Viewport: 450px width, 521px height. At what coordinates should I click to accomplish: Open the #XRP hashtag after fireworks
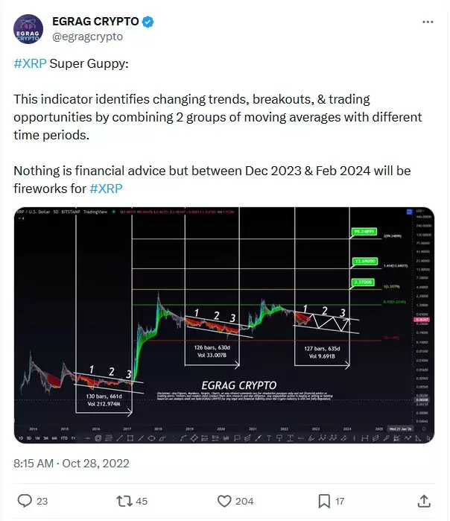coord(106,189)
